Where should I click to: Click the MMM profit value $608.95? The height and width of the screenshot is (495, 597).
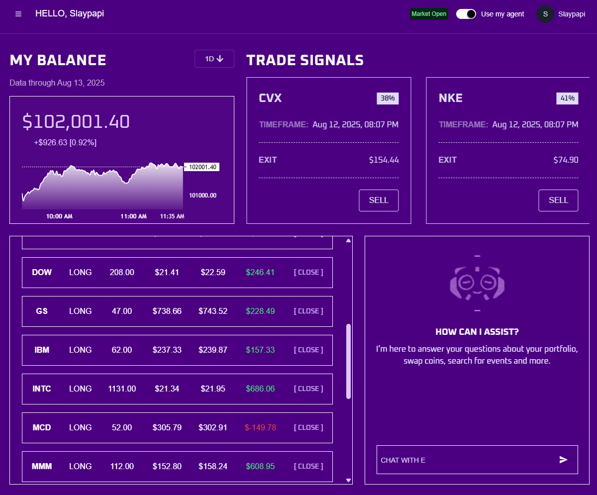point(260,466)
